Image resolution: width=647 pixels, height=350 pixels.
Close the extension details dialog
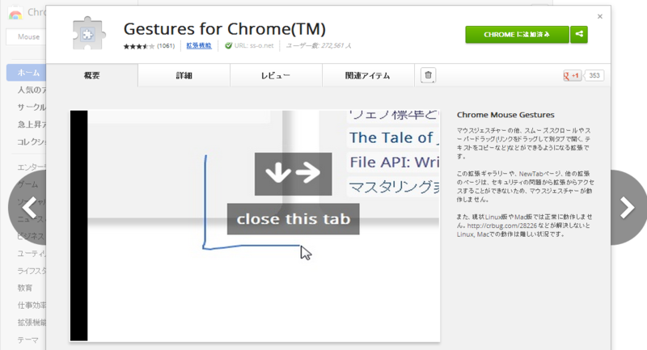pos(600,16)
